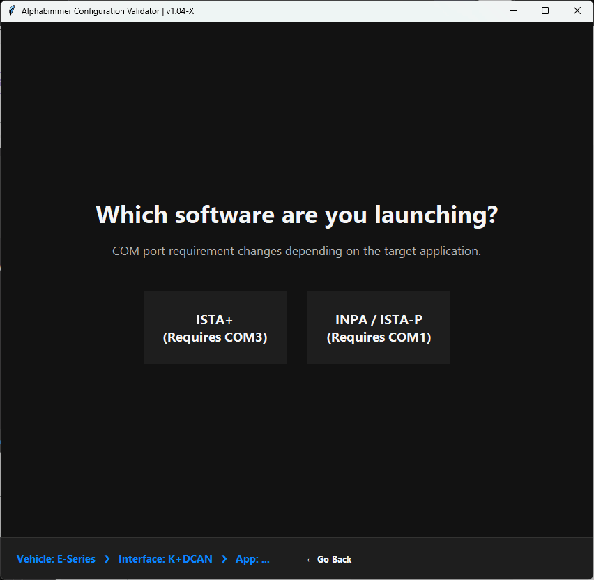
Task: Click the chevron after Vehicle: E-Series
Action: pyautogui.click(x=107, y=559)
